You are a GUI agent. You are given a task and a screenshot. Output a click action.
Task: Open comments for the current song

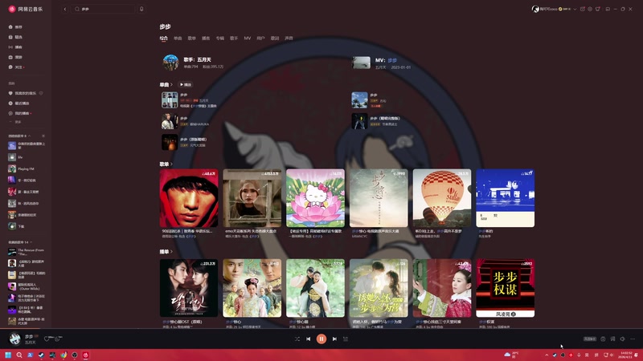click(58, 339)
